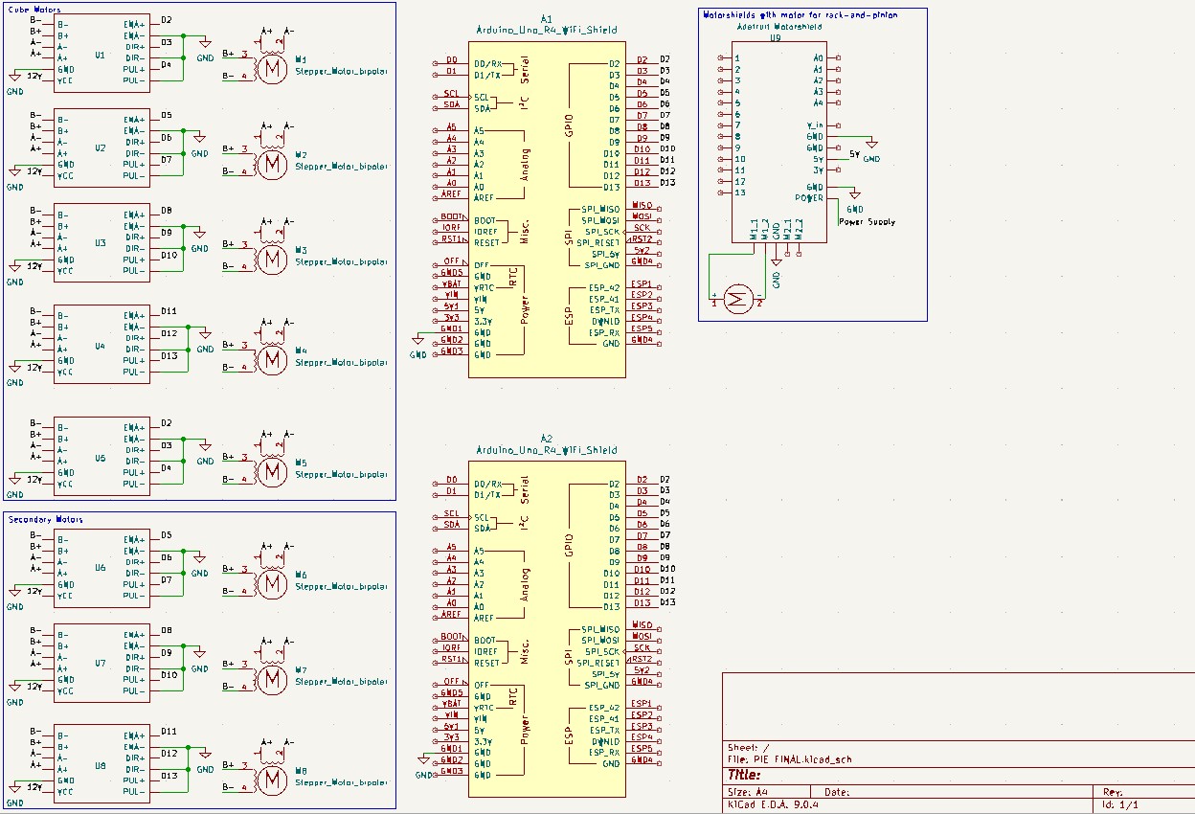Viewport: 1195px width, 814px height.
Task: Click the "Secondary Motors" section label
Action: (x=45, y=519)
